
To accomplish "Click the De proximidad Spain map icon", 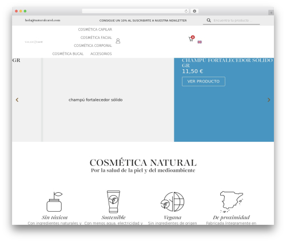I will point(231,202).
